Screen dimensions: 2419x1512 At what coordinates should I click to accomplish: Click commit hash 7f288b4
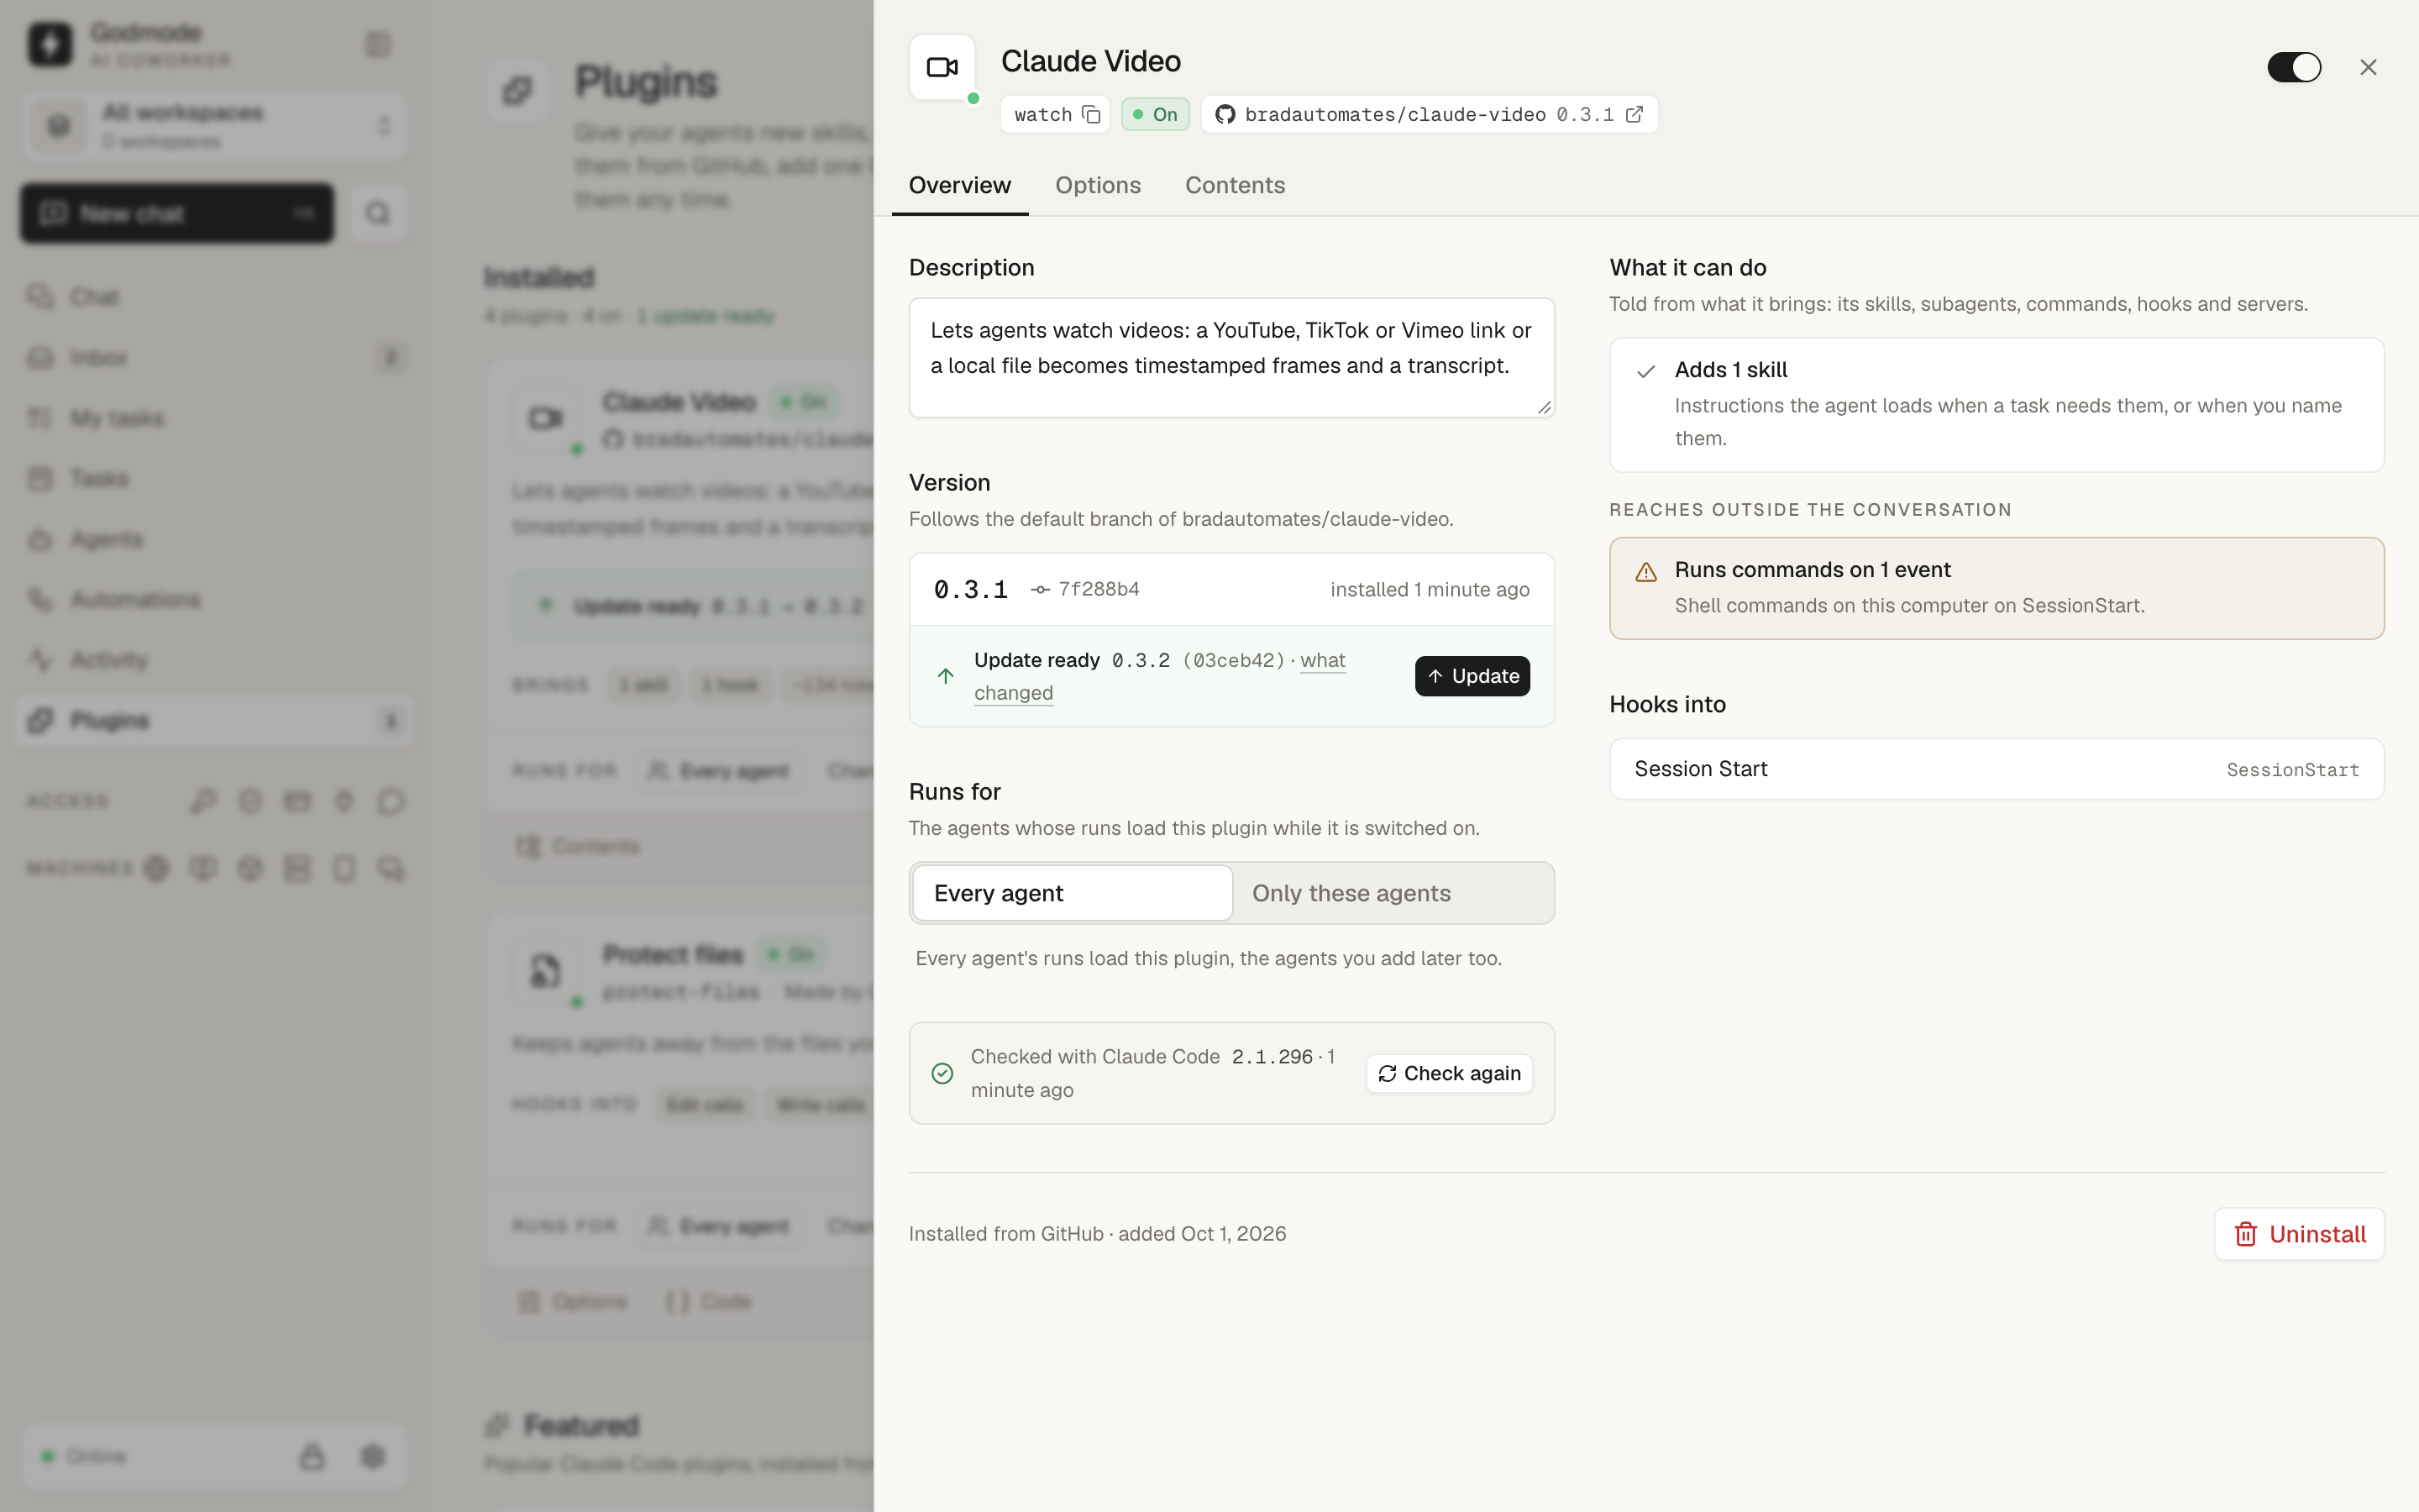1099,589
